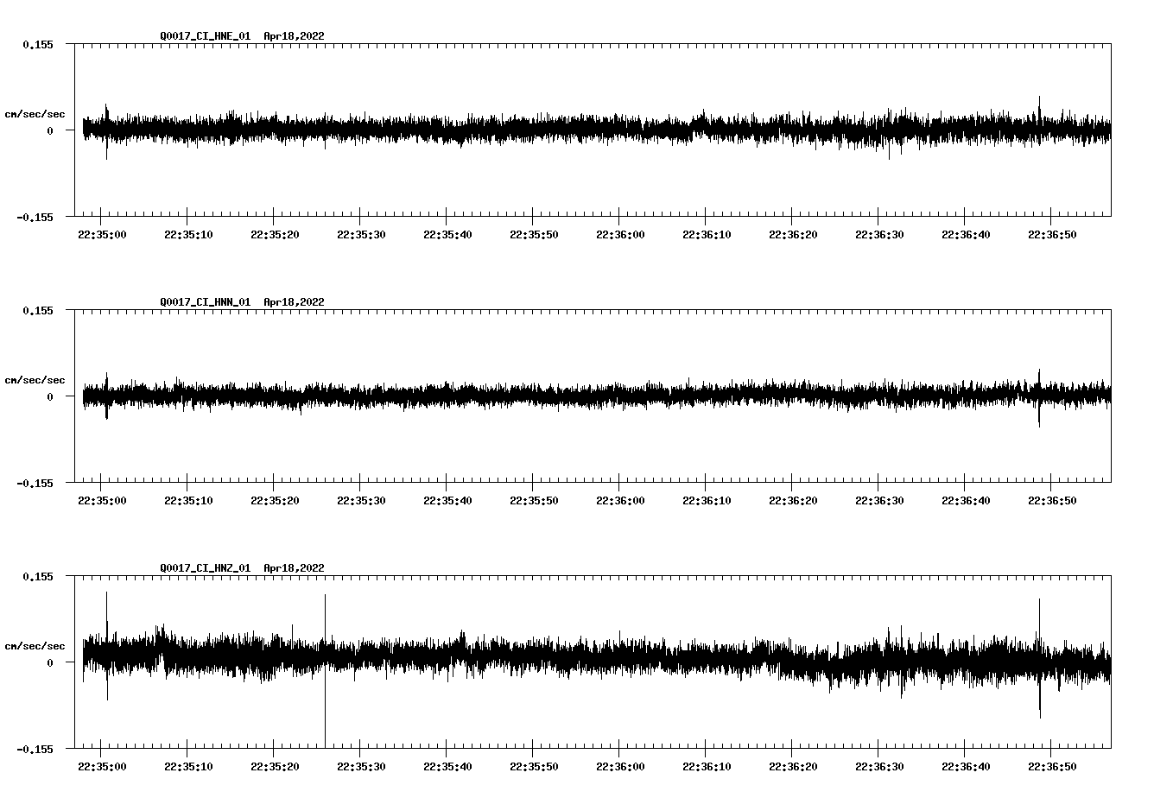Select 22:35:00 tick label under HNN plot

coord(102,500)
